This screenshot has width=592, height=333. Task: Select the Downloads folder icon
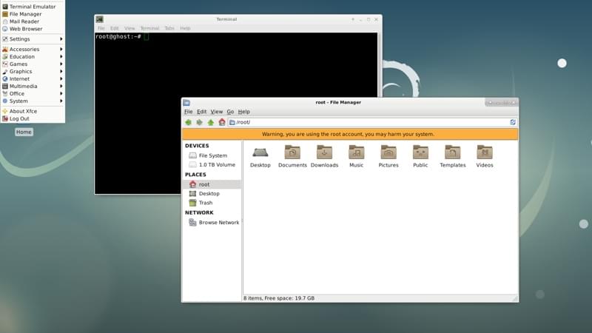click(x=324, y=157)
